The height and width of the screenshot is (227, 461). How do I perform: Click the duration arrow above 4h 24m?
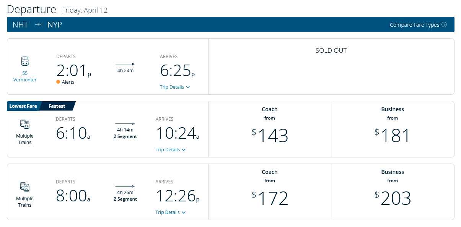[x=125, y=64]
